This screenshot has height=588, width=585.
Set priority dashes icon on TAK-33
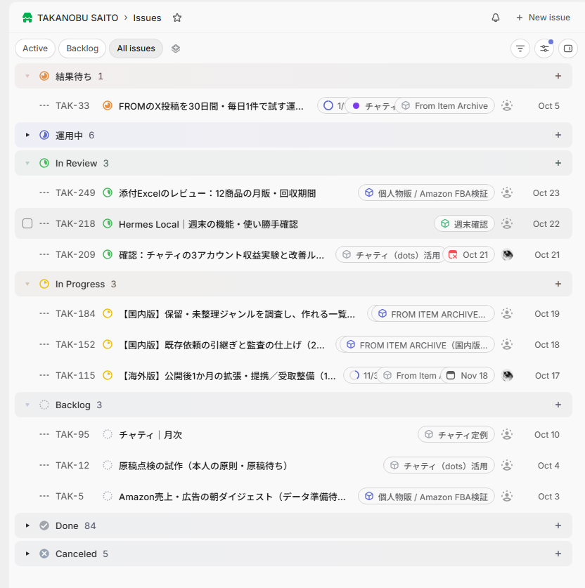tap(44, 106)
